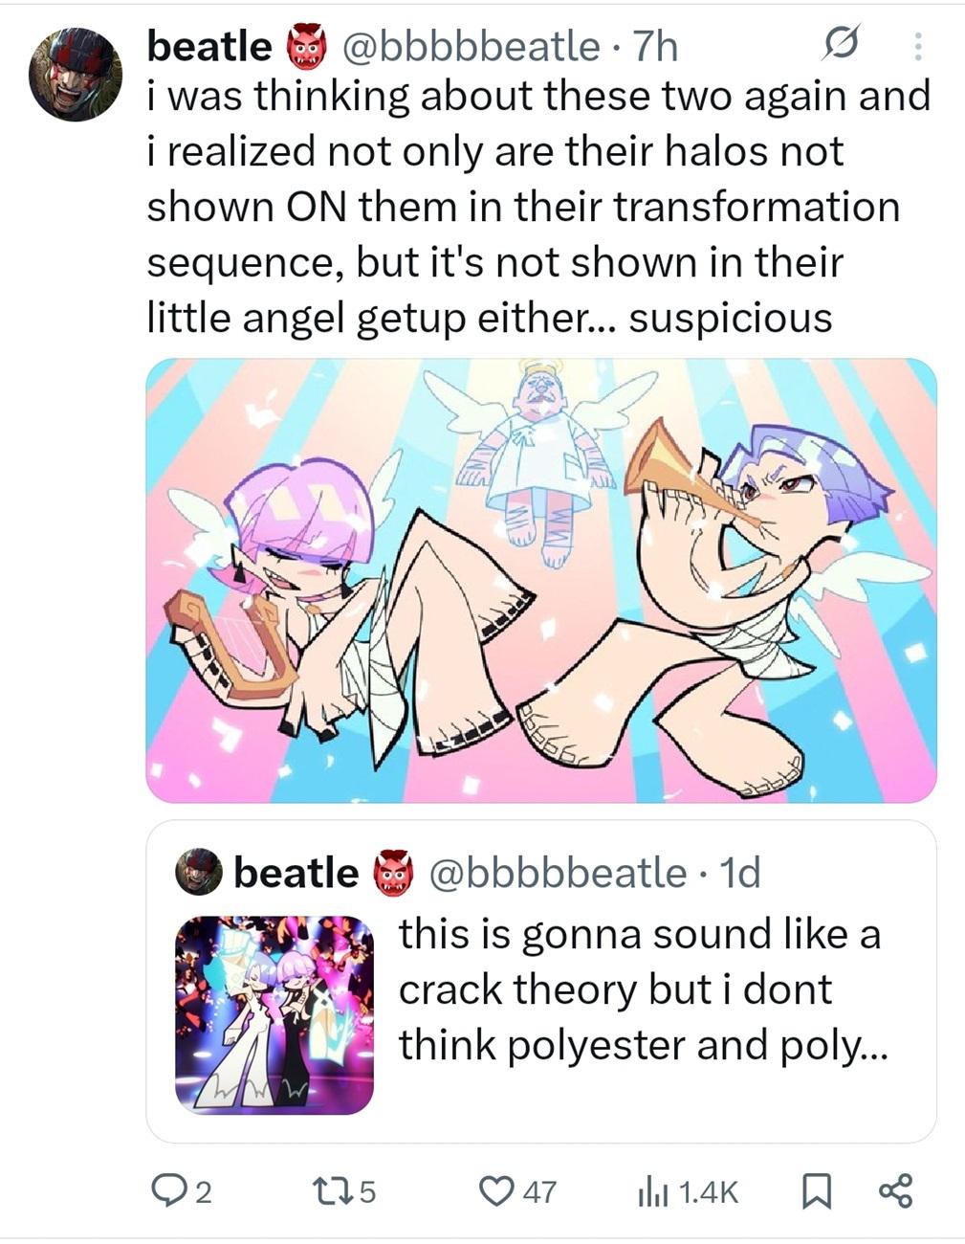The image size is (965, 1244).
Task: Click the @bbbbbeatle handle in quoted post
Action: click(x=559, y=872)
